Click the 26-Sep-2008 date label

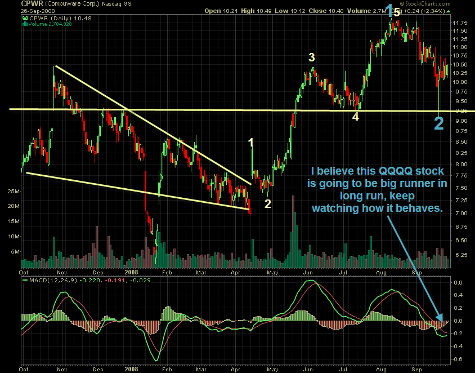pyautogui.click(x=38, y=11)
